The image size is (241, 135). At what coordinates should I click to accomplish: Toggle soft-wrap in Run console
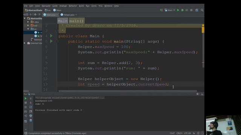(x=31, y=107)
